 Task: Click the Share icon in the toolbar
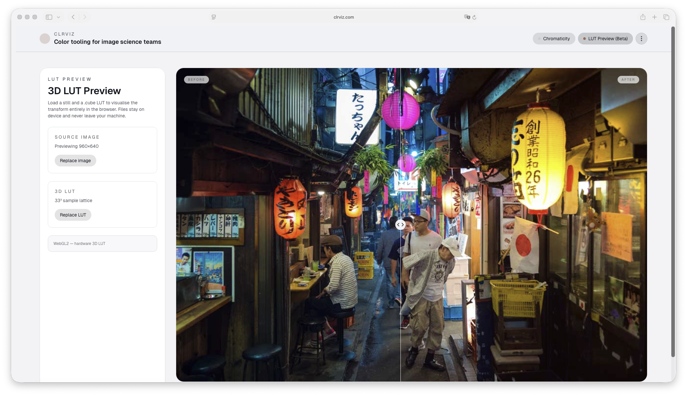pos(643,17)
